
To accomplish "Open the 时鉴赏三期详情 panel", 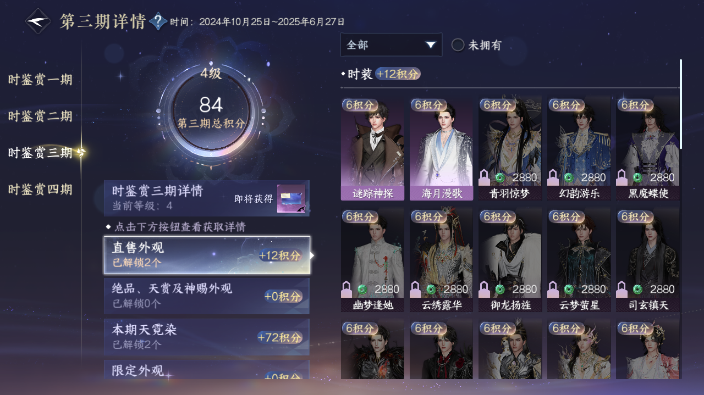I will click(x=207, y=198).
